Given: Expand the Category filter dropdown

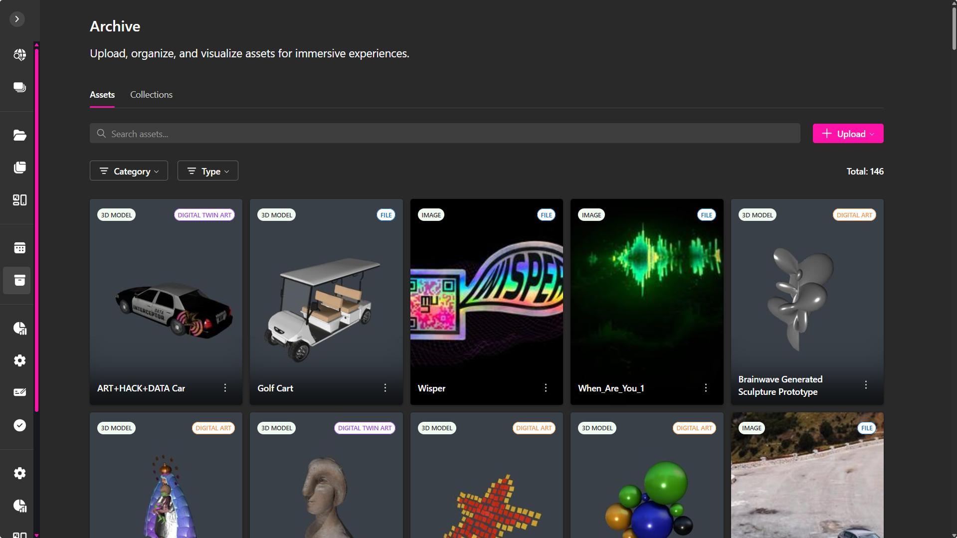Looking at the screenshot, I should click(129, 171).
